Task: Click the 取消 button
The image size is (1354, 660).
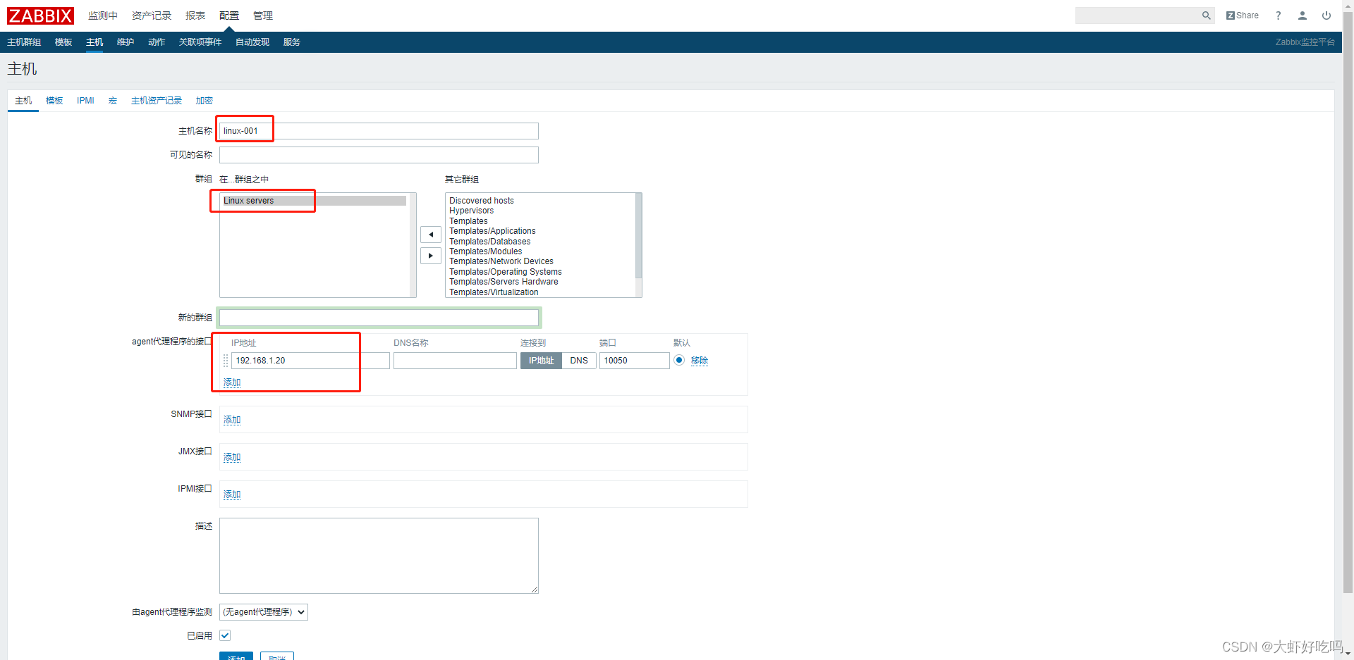Action: (277, 656)
